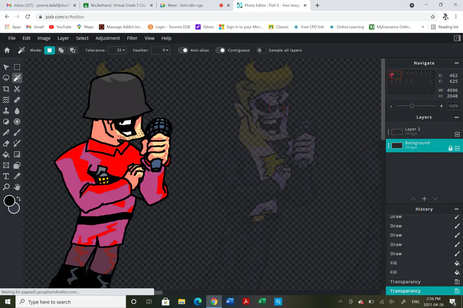Select the Heal bandage tool
The width and height of the screenshot is (463, 308).
(17, 100)
